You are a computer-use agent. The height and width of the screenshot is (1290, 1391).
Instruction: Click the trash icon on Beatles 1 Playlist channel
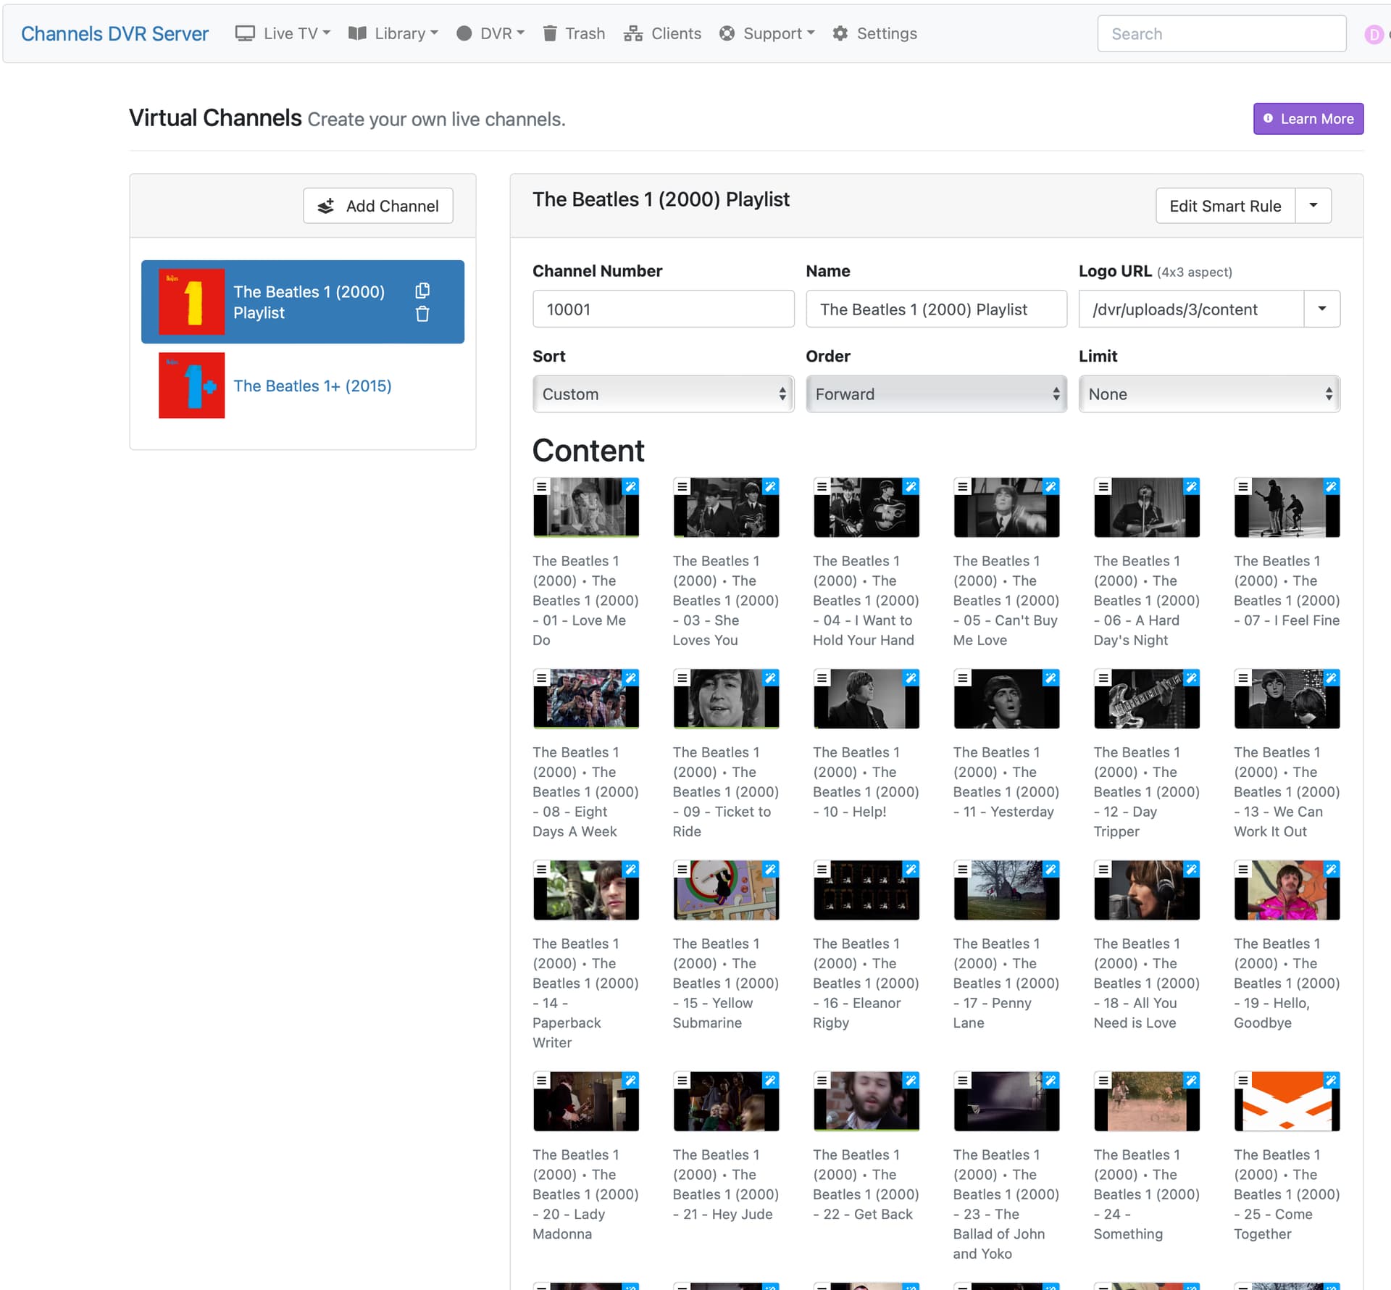(422, 314)
